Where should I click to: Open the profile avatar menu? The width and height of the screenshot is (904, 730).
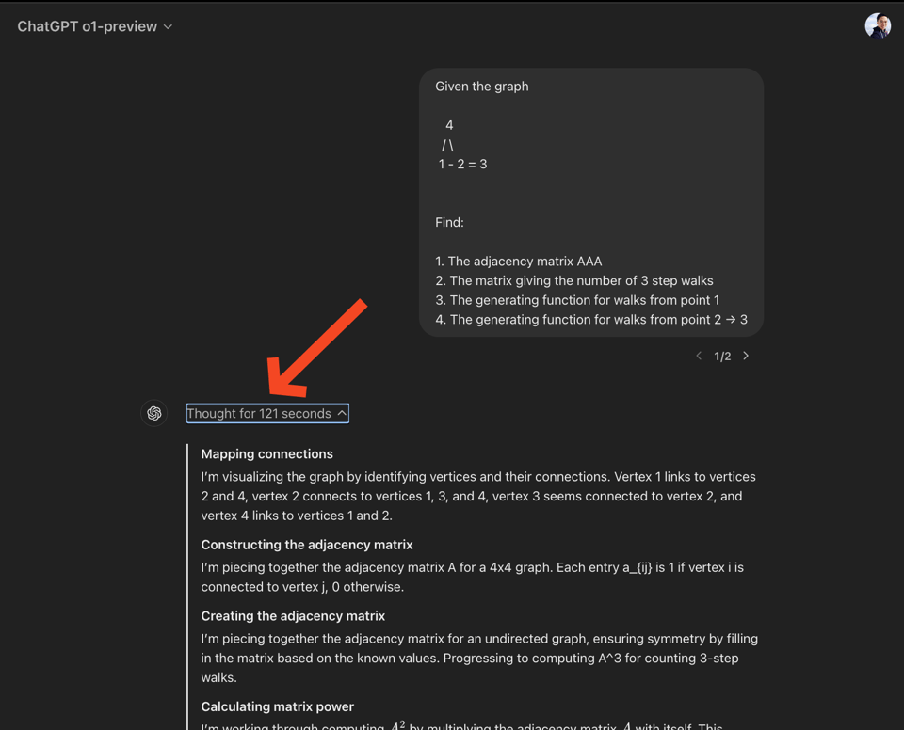click(878, 25)
